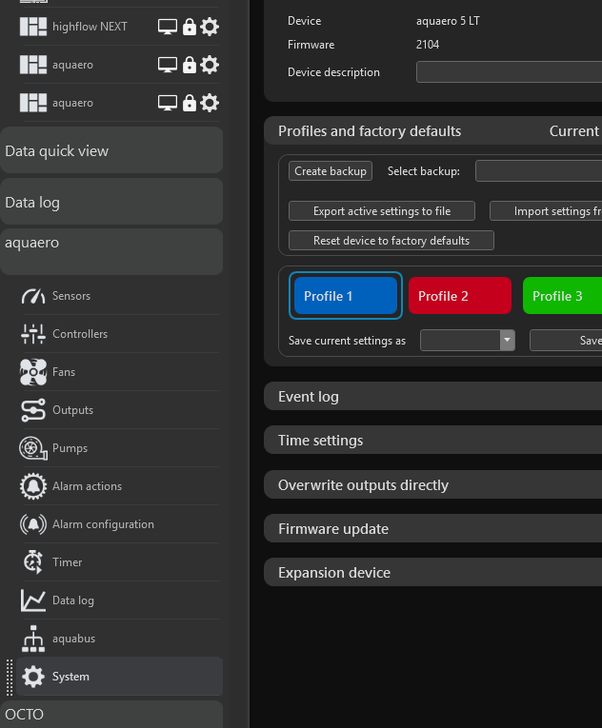Open the settings gear for second aquaero
602x728 pixels.
coord(210,103)
